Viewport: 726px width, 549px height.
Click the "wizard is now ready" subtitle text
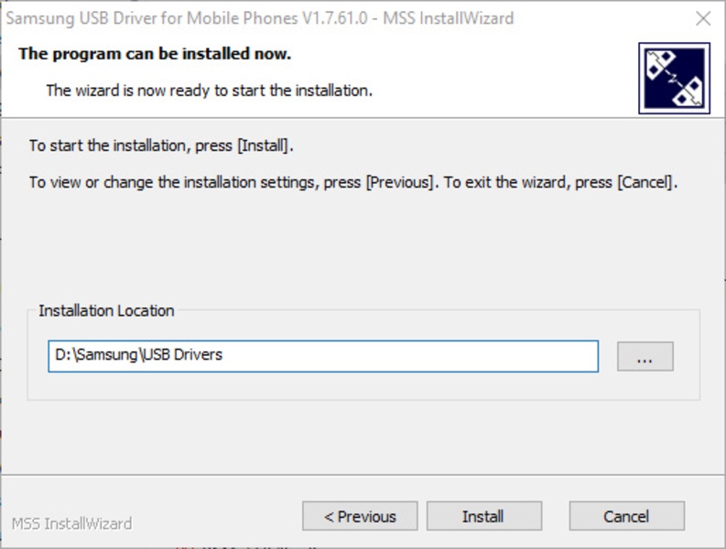point(209,91)
